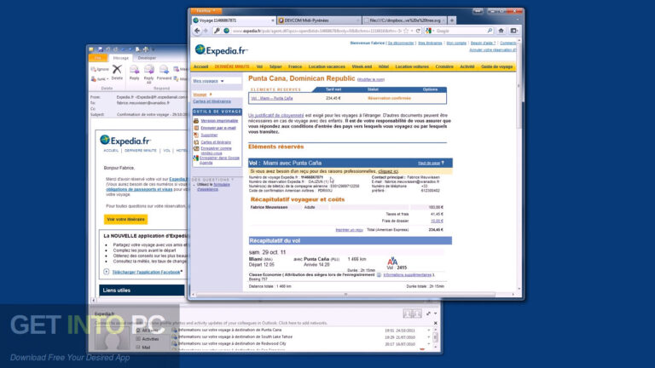655x368 pixels.
Task: Click the Cartes et itinéraires sidebar link
Action: pyautogui.click(x=212, y=101)
